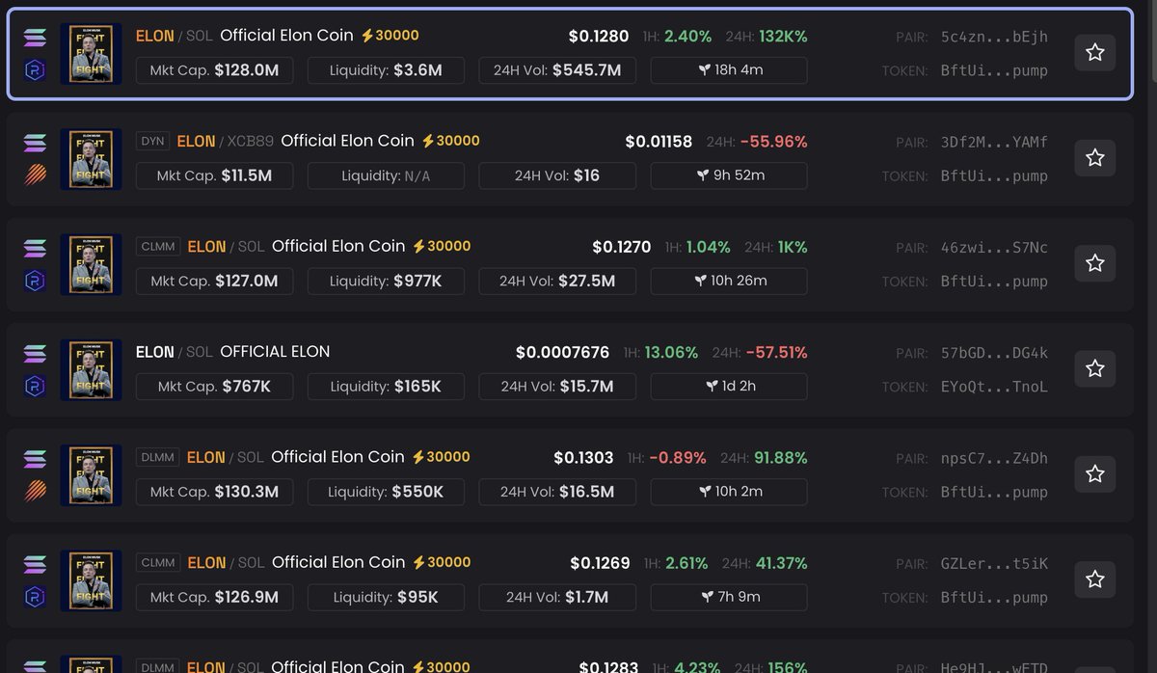The height and width of the screenshot is (673, 1157).
Task: Open token thumbnail in OFFICIAL ELON row
Action: pyautogui.click(x=91, y=368)
